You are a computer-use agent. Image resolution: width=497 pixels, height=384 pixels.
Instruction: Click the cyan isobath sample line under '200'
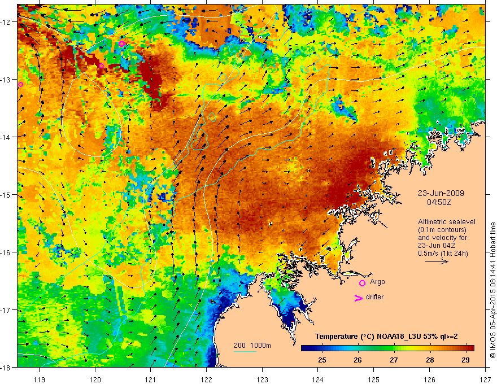coord(245,351)
